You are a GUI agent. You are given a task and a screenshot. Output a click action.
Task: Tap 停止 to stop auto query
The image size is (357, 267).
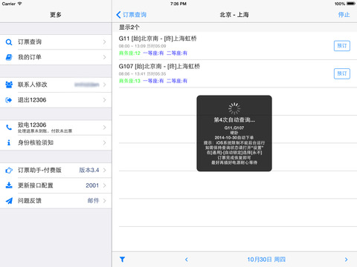coord(344,15)
